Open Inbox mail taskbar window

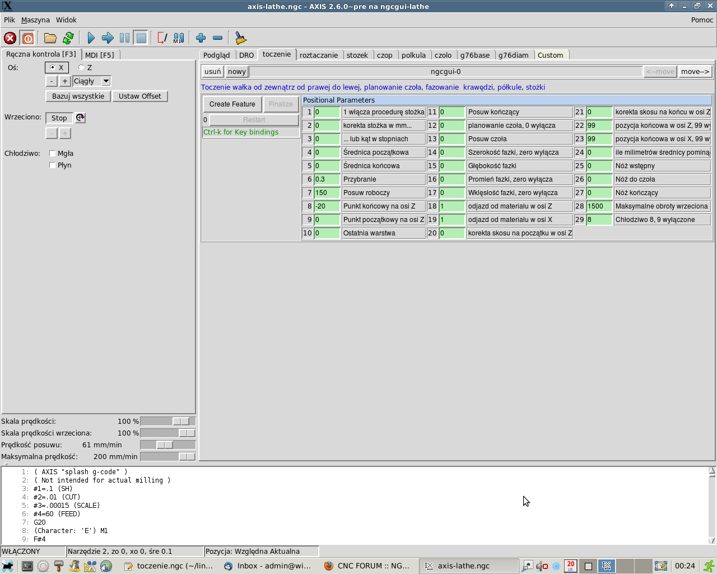268,566
